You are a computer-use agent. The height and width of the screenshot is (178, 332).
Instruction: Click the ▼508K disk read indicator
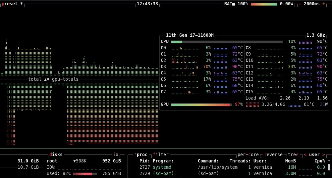click(x=80, y=161)
